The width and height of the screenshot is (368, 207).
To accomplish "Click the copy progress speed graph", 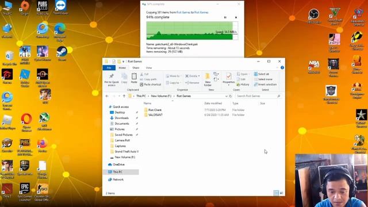I will click(192, 30).
